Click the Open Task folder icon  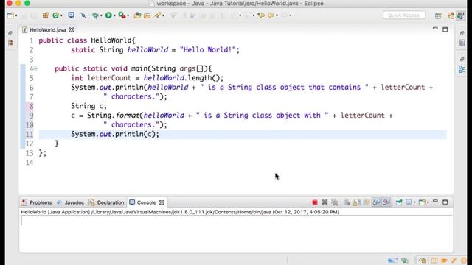(x=147, y=15)
